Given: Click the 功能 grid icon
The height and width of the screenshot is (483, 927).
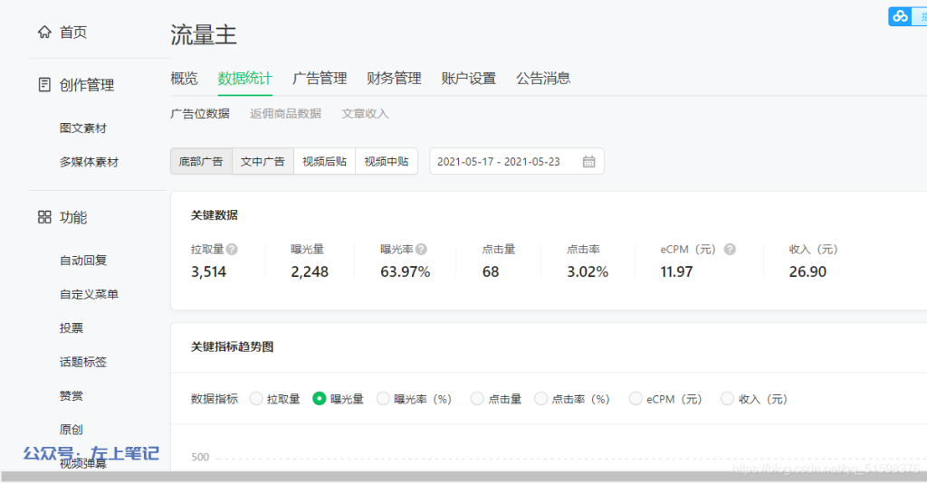Looking at the screenshot, I should click(x=44, y=217).
